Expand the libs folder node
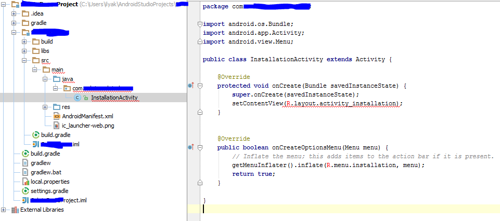The image size is (500, 221). tap(24, 51)
